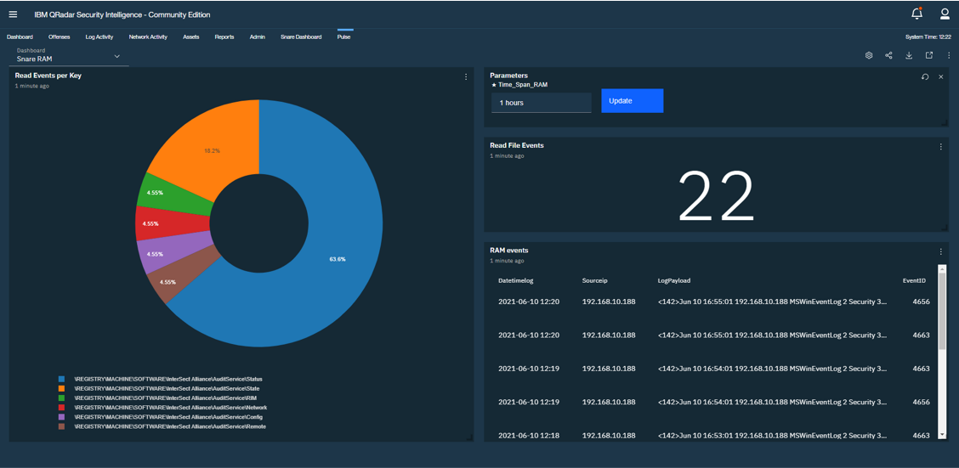Switch to the Assets tab
959x468 pixels.
190,37
